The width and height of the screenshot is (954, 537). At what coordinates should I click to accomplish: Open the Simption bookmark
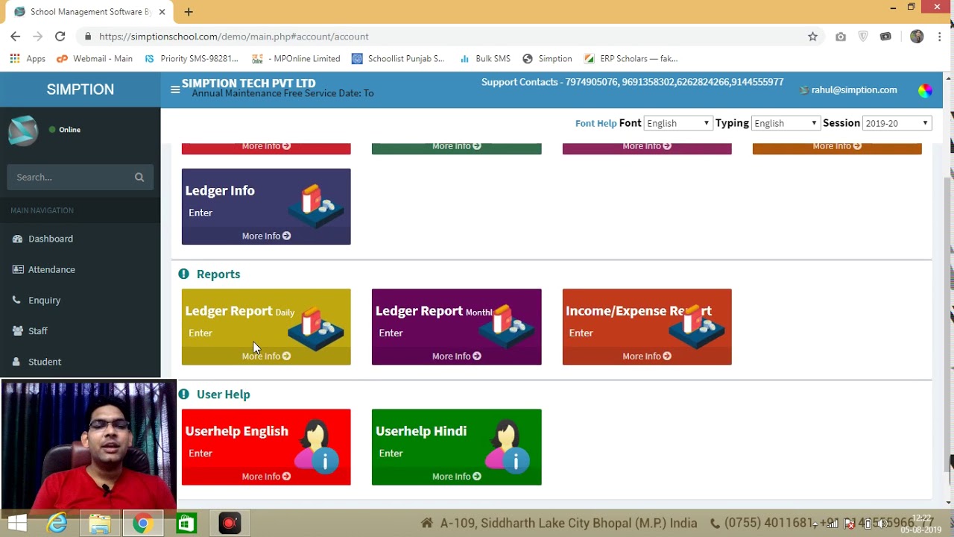[x=547, y=59]
